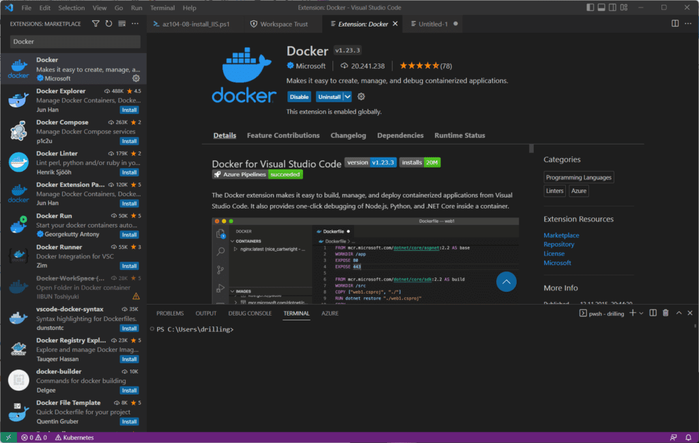This screenshot has width=699, height=443.
Task: Install Docker Linter extension
Action: click(129, 172)
